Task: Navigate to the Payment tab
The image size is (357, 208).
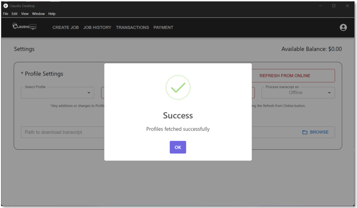Action: 163,27
